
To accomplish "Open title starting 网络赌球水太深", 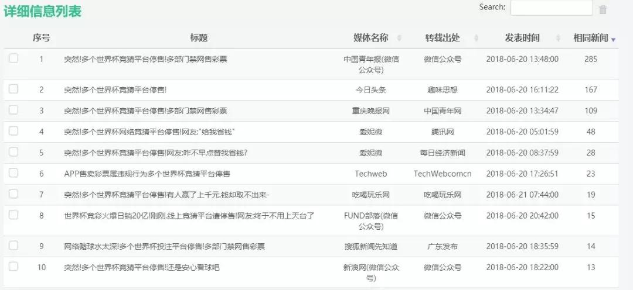I will 164,246.
